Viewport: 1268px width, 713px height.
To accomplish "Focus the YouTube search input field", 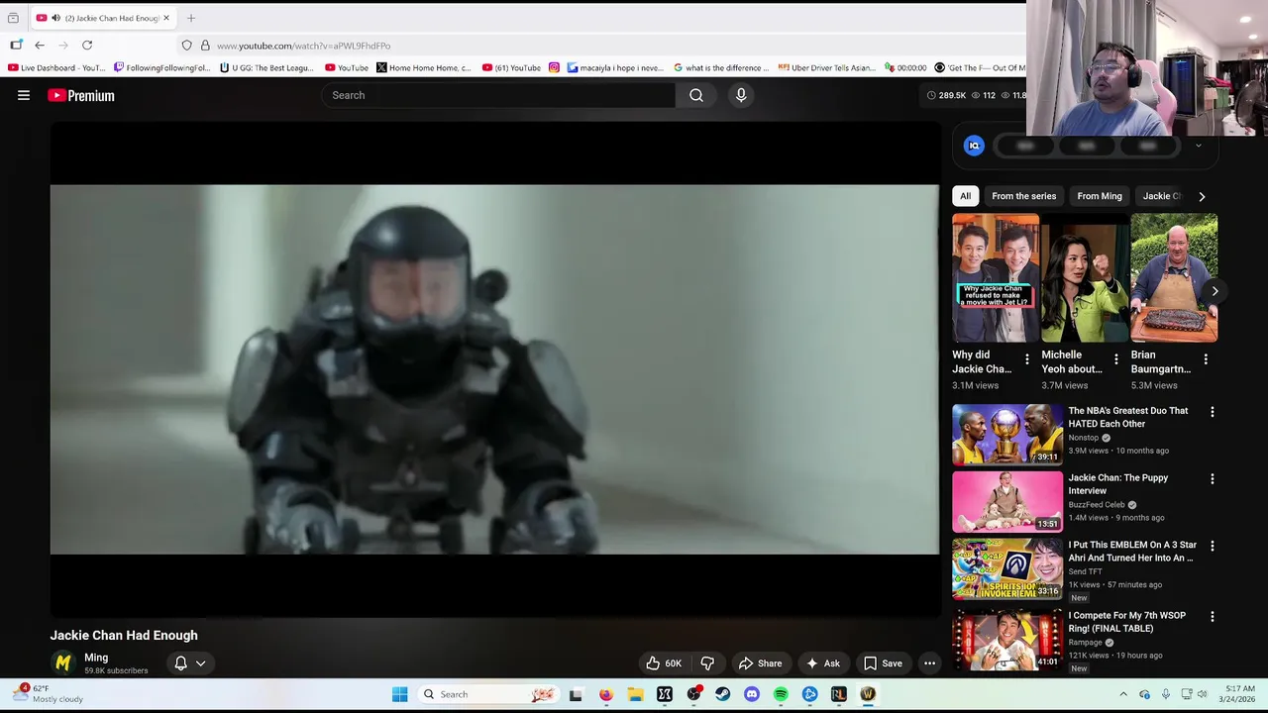I will pyautogui.click(x=498, y=95).
